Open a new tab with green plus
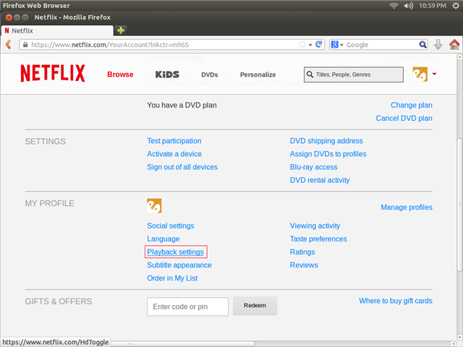The height and width of the screenshot is (347, 463). [121, 30]
